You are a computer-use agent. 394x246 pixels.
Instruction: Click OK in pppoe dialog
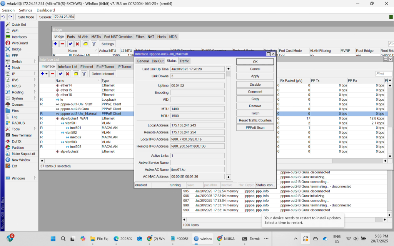click(255, 62)
